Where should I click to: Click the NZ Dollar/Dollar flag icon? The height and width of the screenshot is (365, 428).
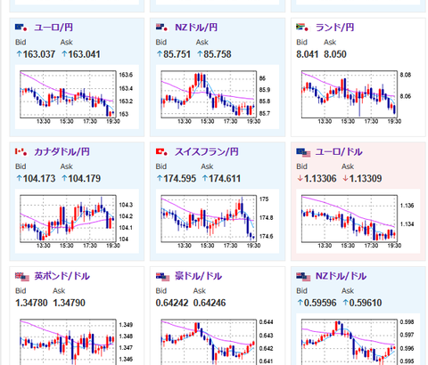tap(303, 277)
